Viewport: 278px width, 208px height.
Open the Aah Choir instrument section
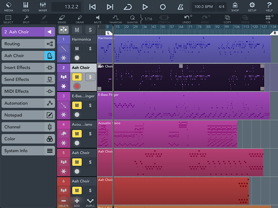[x=28, y=55]
